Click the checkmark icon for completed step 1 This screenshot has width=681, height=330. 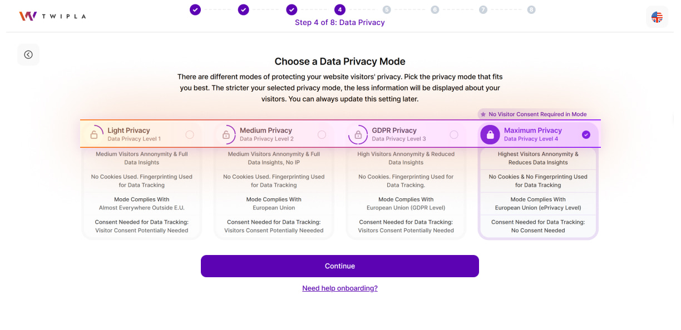point(195,9)
